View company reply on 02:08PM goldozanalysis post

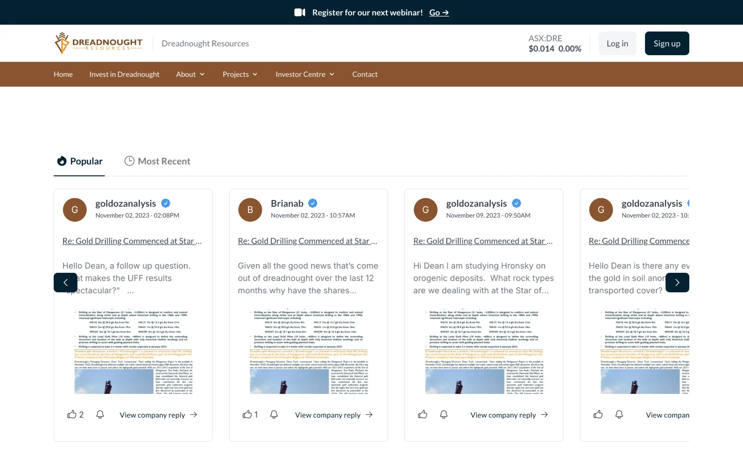point(158,415)
